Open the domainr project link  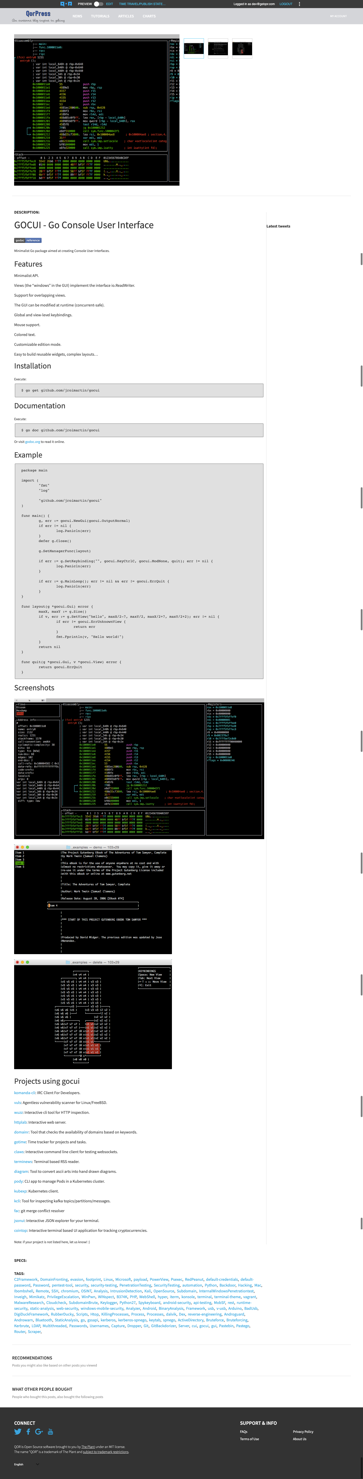coord(21,1132)
